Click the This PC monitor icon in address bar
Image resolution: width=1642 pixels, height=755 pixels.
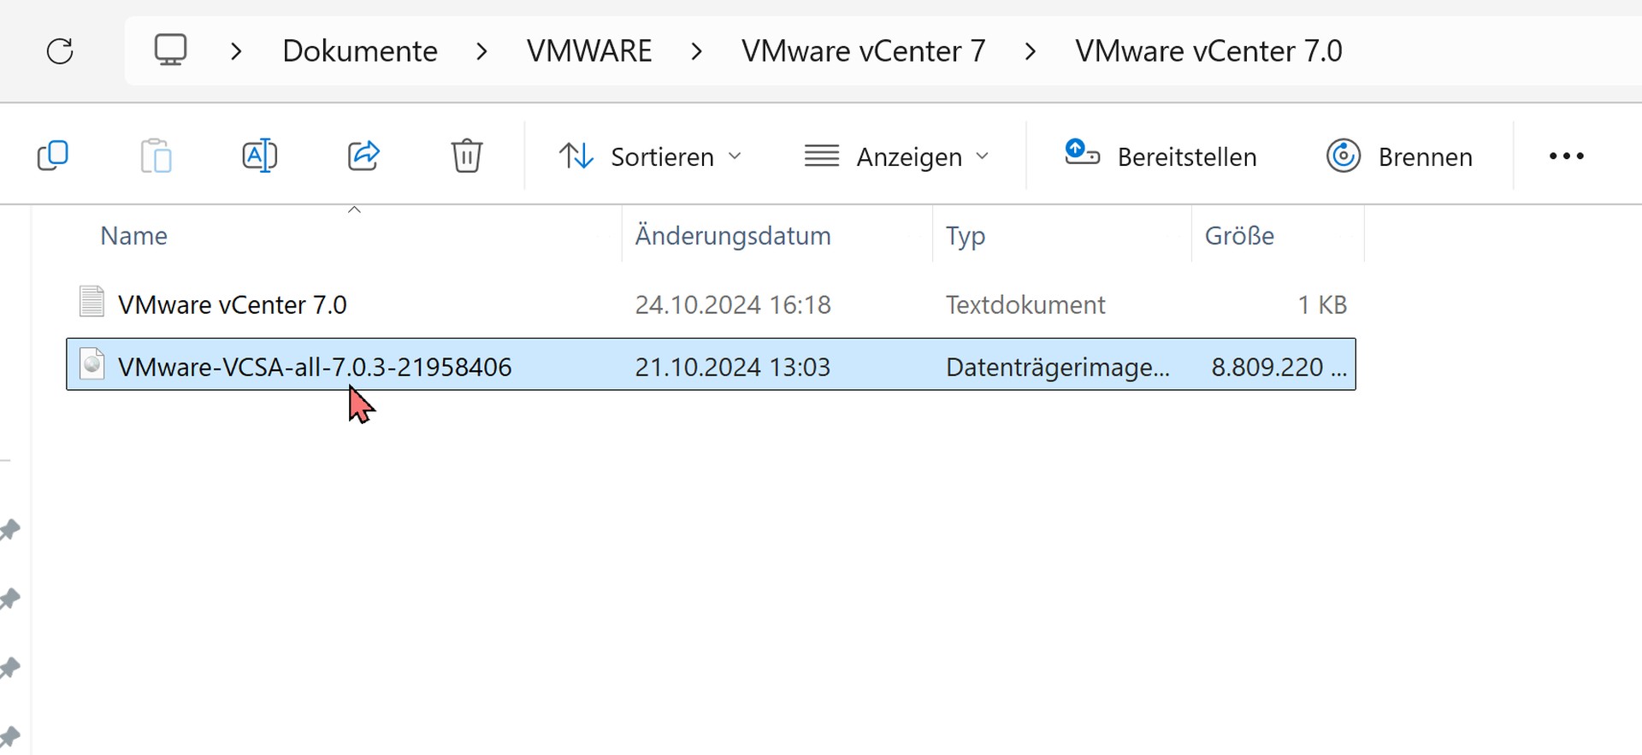170,50
